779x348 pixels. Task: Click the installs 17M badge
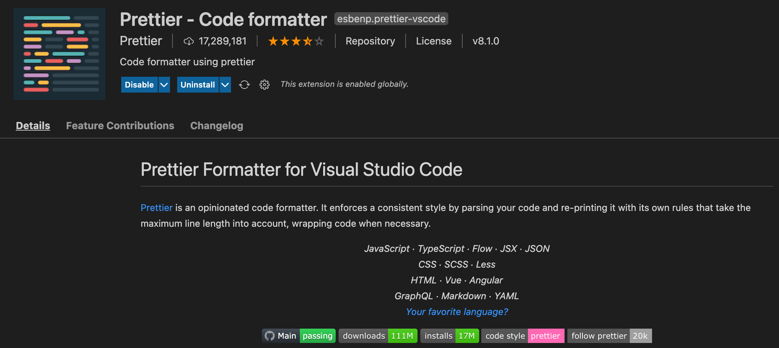[450, 336]
